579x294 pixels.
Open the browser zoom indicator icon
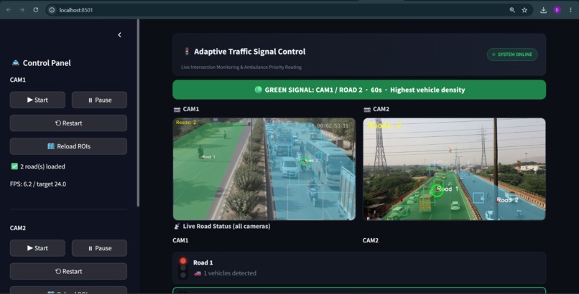pyautogui.click(x=512, y=10)
